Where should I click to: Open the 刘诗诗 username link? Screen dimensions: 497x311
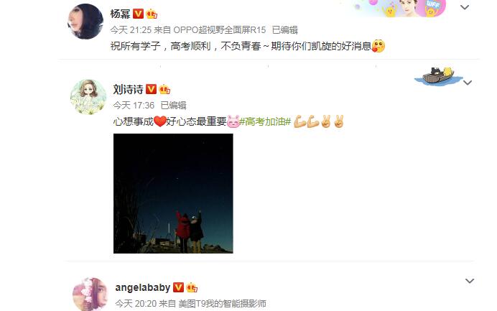tap(128, 89)
